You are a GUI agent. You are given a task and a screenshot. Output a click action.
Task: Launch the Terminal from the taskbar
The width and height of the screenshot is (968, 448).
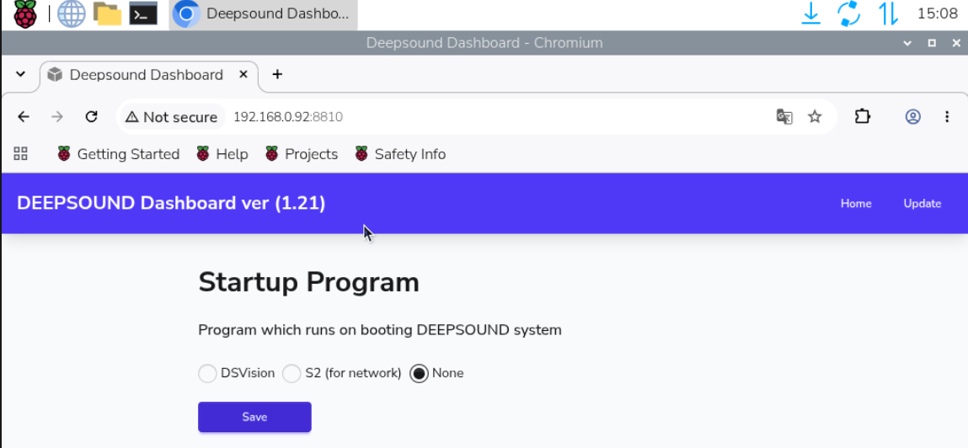143,13
